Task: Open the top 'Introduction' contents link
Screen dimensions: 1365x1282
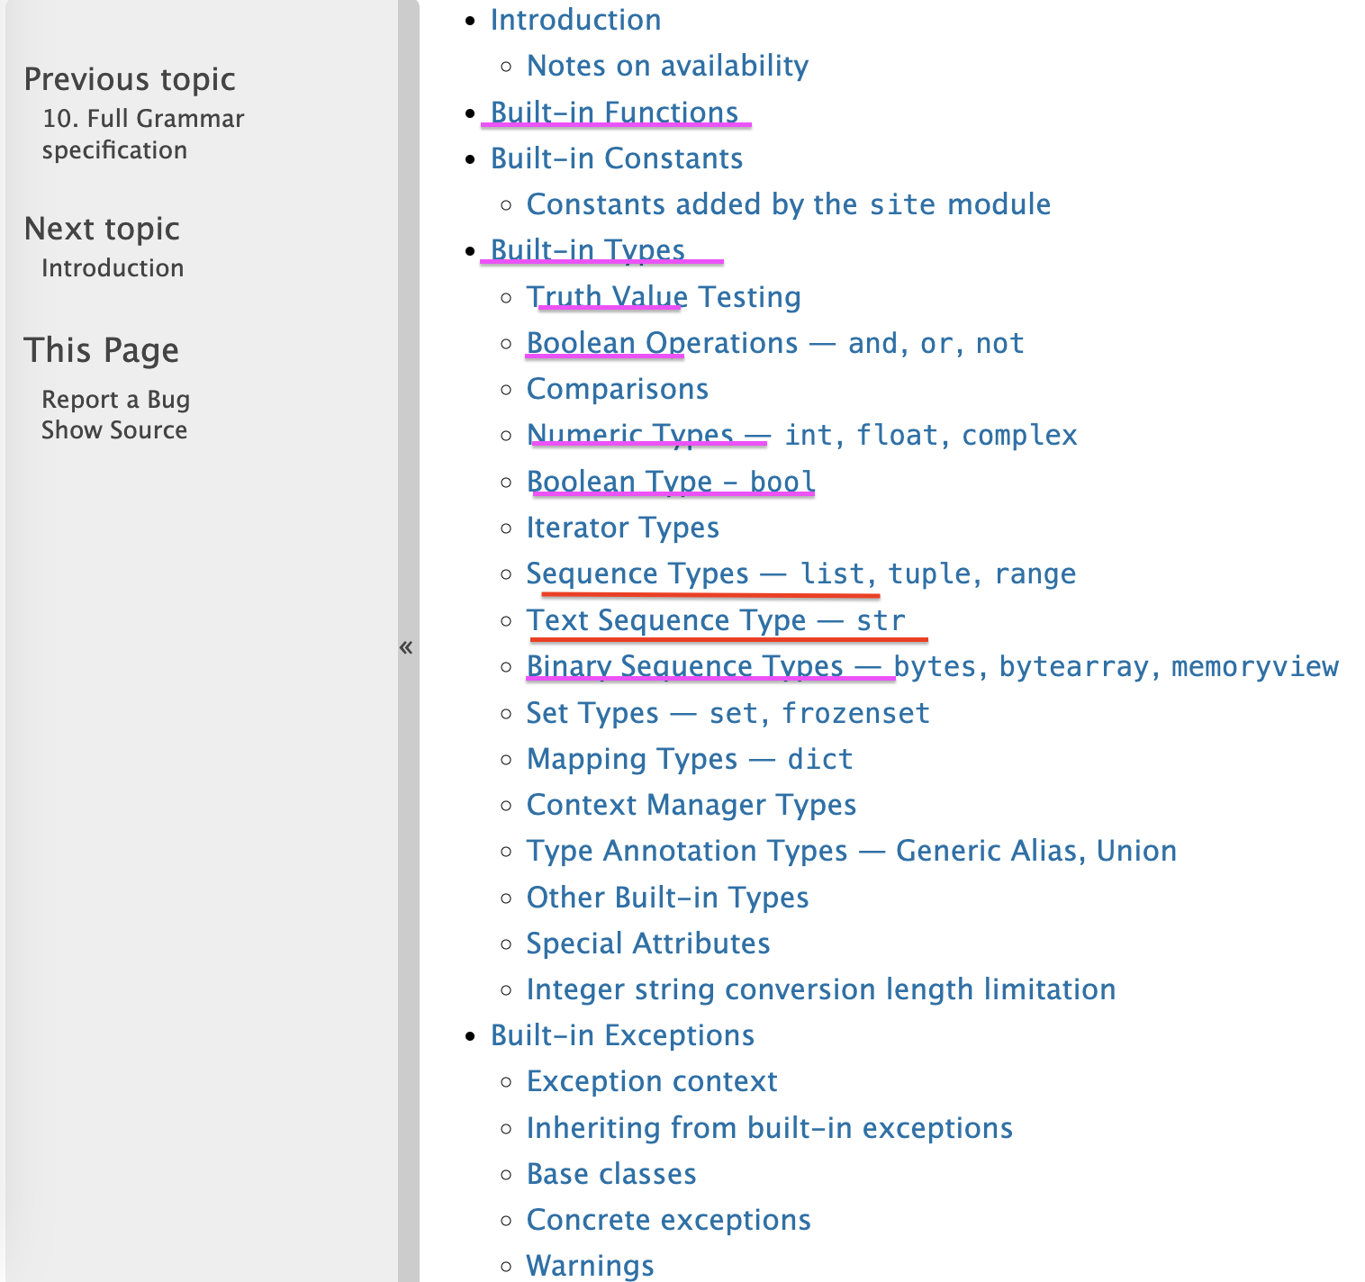Action: (x=576, y=20)
